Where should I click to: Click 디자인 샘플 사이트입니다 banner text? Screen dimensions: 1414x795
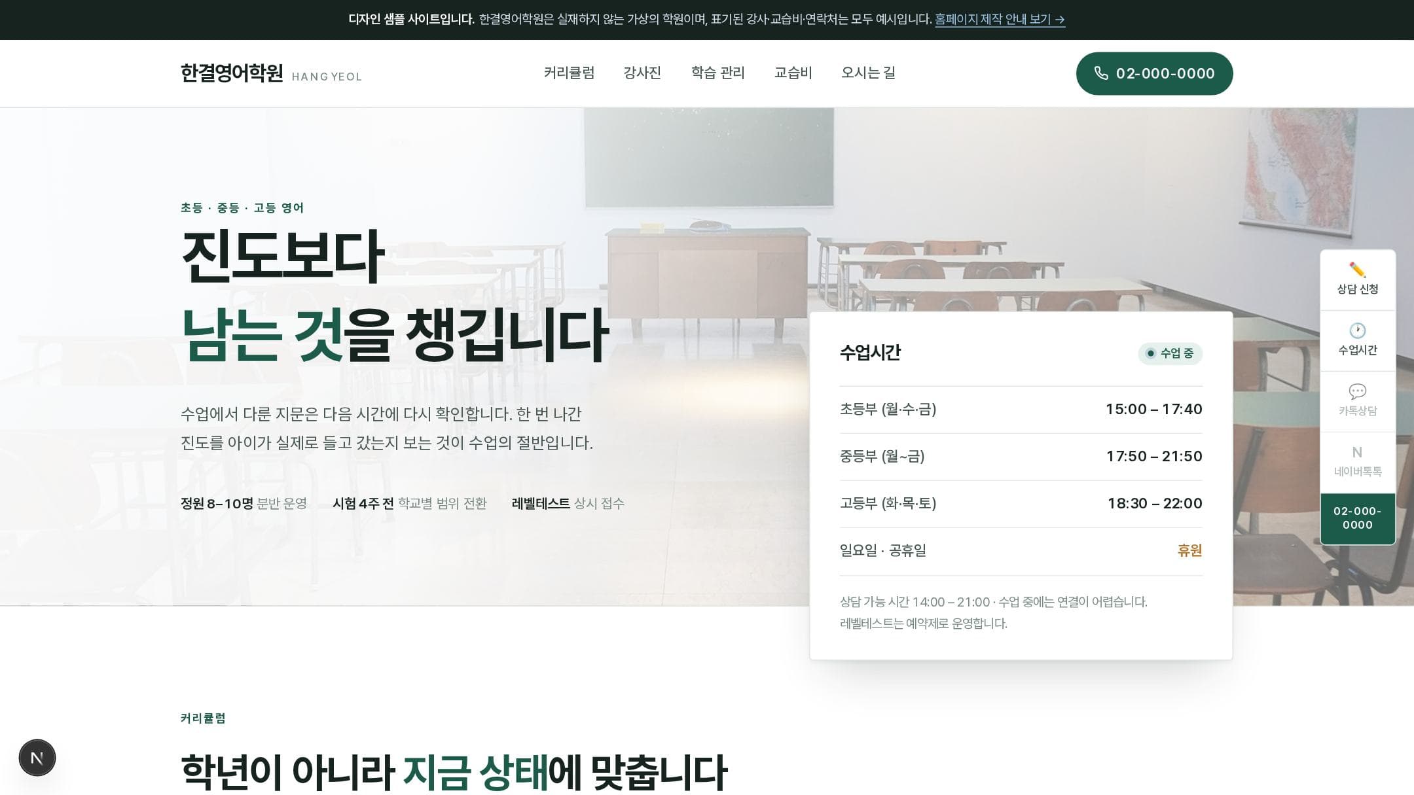coord(411,20)
